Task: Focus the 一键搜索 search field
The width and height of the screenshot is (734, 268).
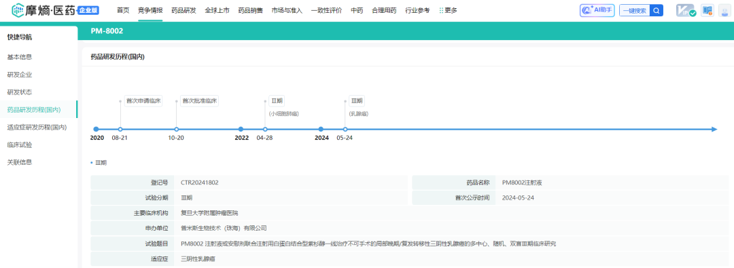Action: point(635,10)
